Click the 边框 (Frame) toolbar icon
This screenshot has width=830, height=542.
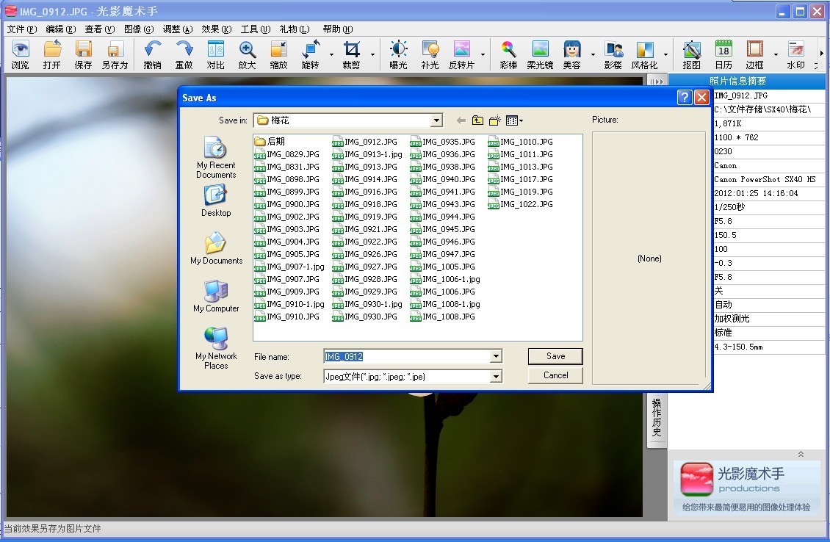[754, 50]
